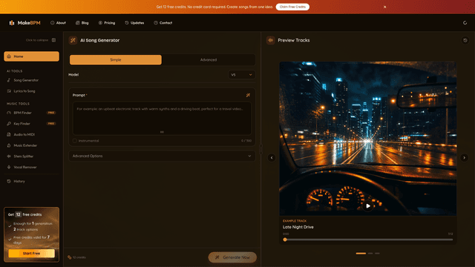Click the prompt area resize grip
This screenshot has width=475, height=267.
coord(162,132)
